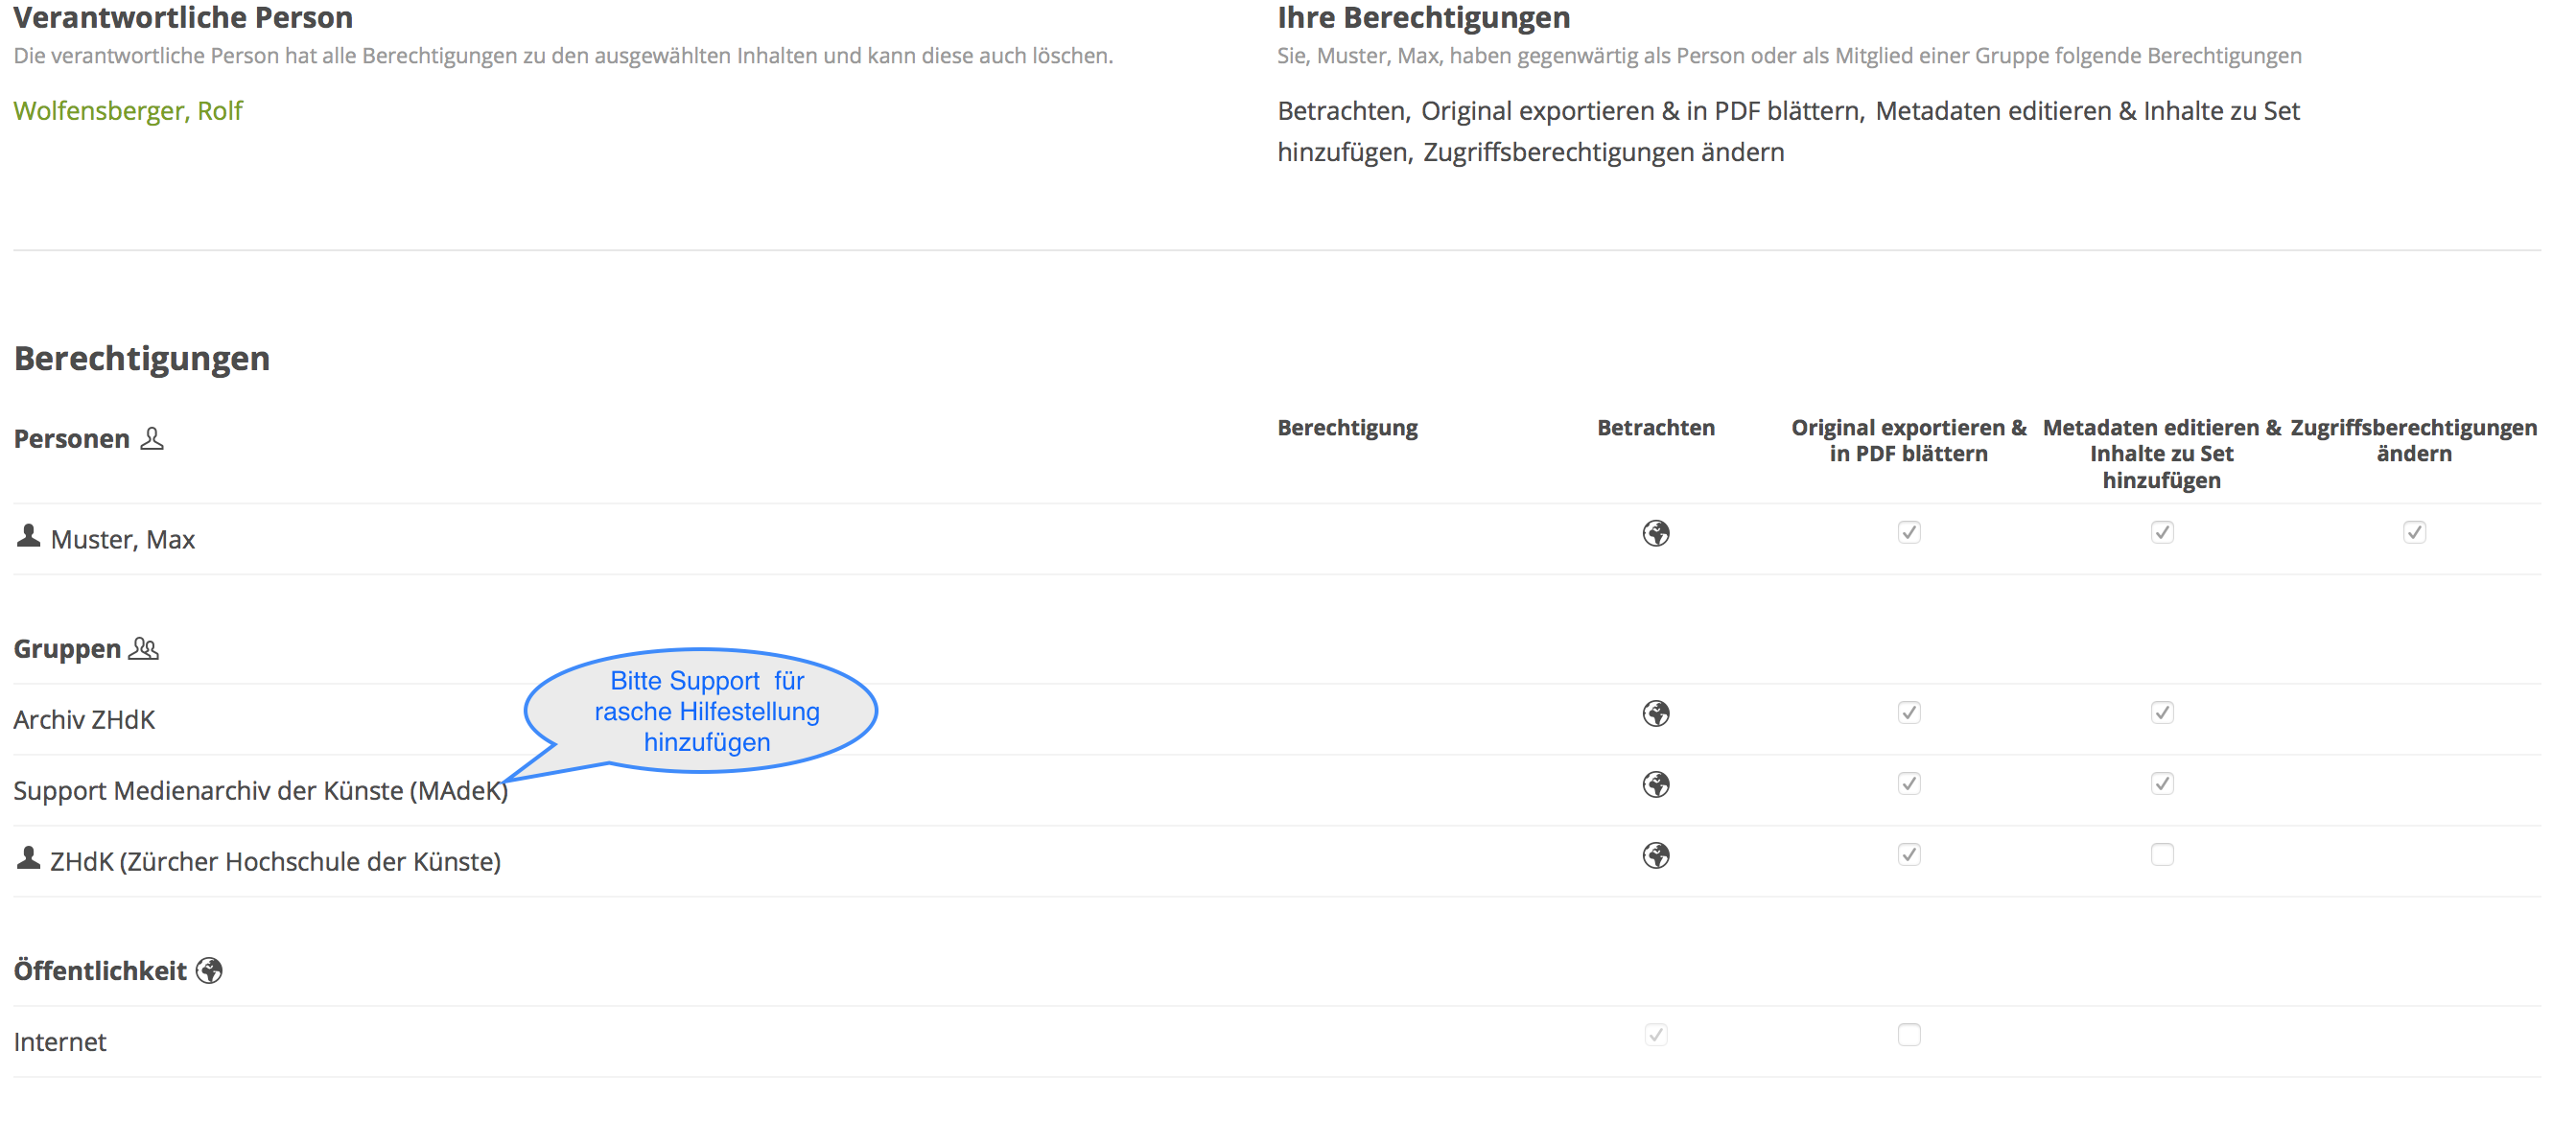Enable metadata editing for ZHdK group
The width and height of the screenshot is (2576, 1145).
2162,854
